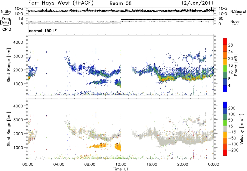Click the "16" power colorbar tick label
The image size is (247, 171).
[230, 65]
